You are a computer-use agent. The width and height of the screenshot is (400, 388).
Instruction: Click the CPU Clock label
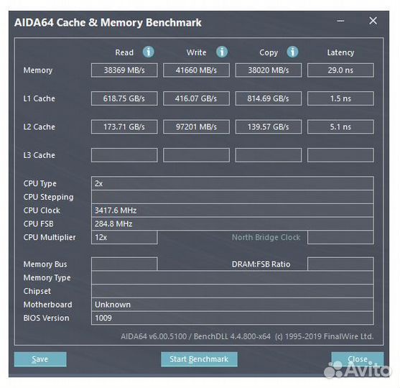point(42,211)
